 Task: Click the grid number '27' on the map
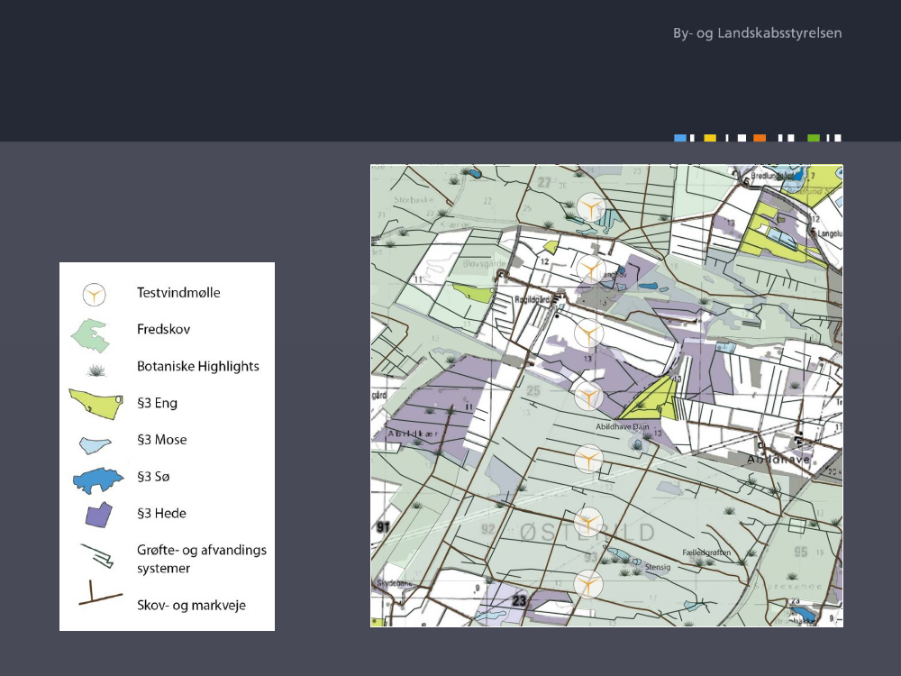544,182
